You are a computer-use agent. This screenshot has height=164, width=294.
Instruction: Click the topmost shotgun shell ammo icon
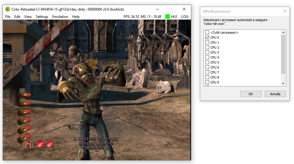tap(24, 95)
